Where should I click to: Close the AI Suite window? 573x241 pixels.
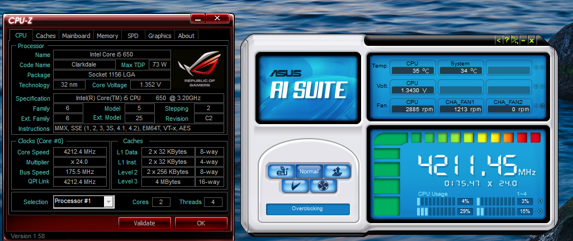(531, 41)
